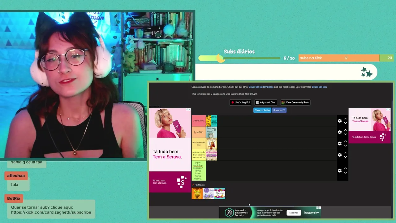396x223 pixels.
Task: Click the 'subs na Kick' orange bar
Action: tap(339, 58)
